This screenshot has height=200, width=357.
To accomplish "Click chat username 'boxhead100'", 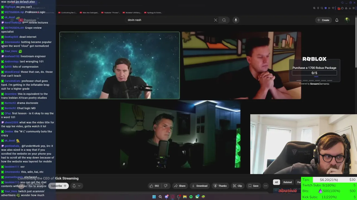I will coord(12,56).
